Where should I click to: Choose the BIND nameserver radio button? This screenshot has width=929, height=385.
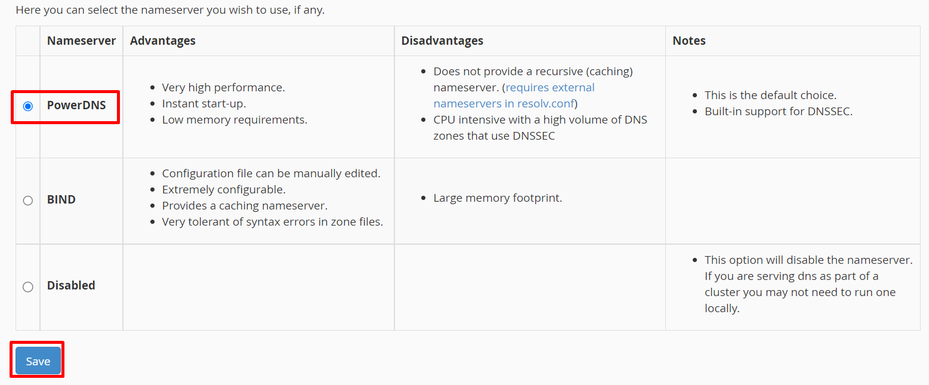pyautogui.click(x=27, y=200)
